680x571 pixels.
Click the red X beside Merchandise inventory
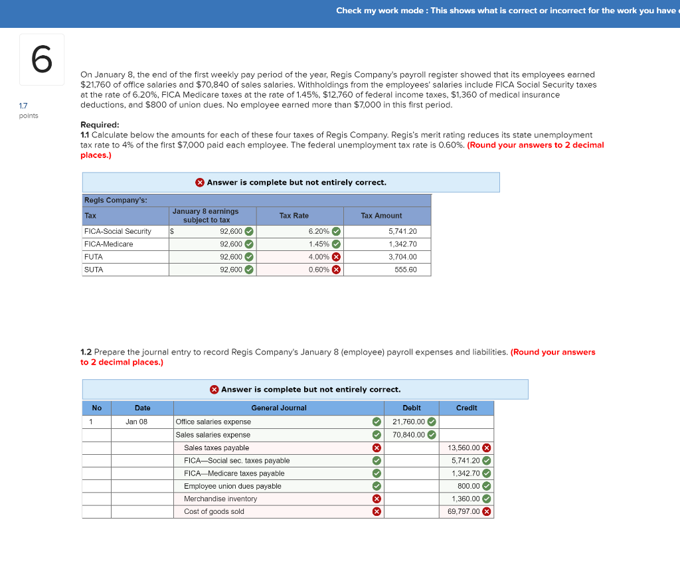(377, 499)
